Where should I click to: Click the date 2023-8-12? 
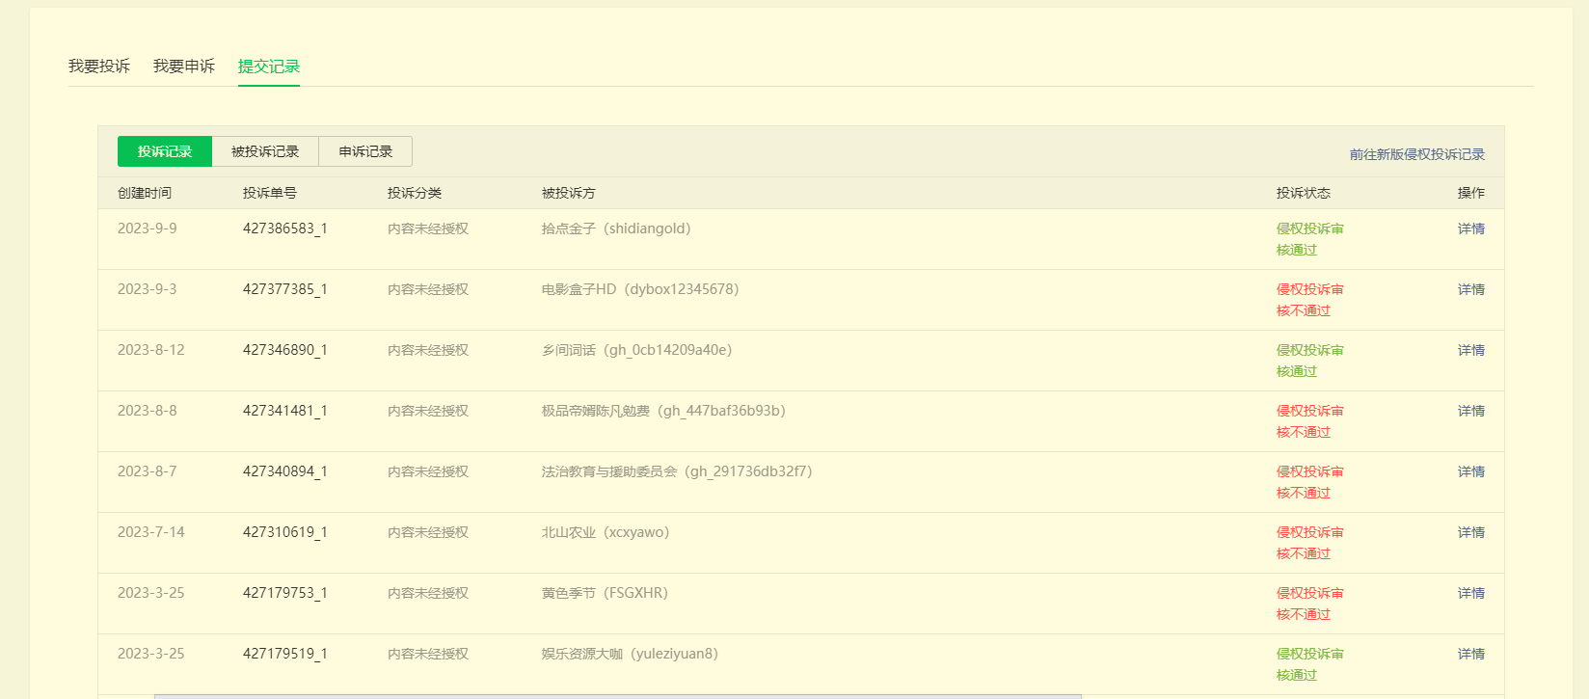[x=151, y=350]
